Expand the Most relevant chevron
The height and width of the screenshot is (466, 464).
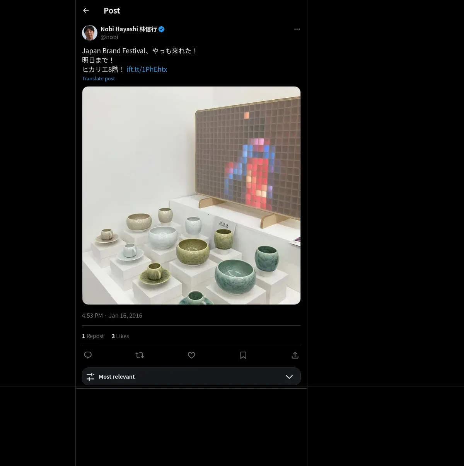[x=289, y=377]
